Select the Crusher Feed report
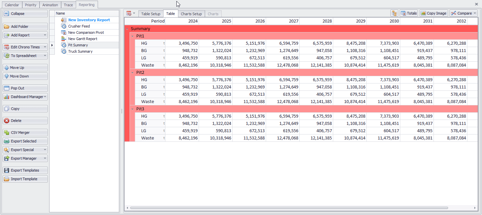The width and height of the screenshot is (482, 215). [x=79, y=26]
